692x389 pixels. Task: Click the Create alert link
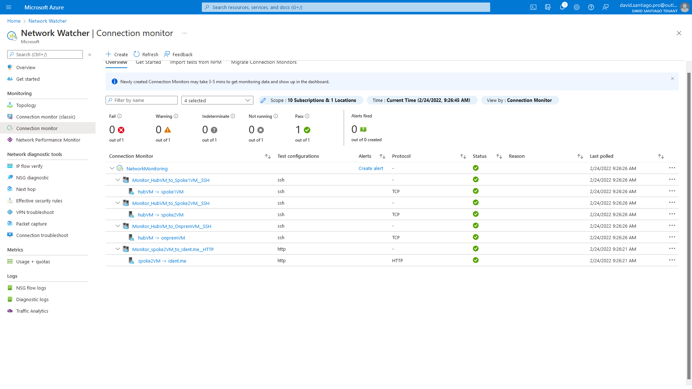coord(371,168)
